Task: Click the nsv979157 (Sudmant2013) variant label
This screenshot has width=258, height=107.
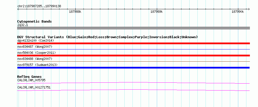Action: click(37, 65)
